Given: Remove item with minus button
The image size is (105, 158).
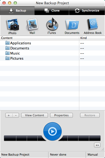Looking at the screenshot, I should pyautogui.click(x=16, y=115).
